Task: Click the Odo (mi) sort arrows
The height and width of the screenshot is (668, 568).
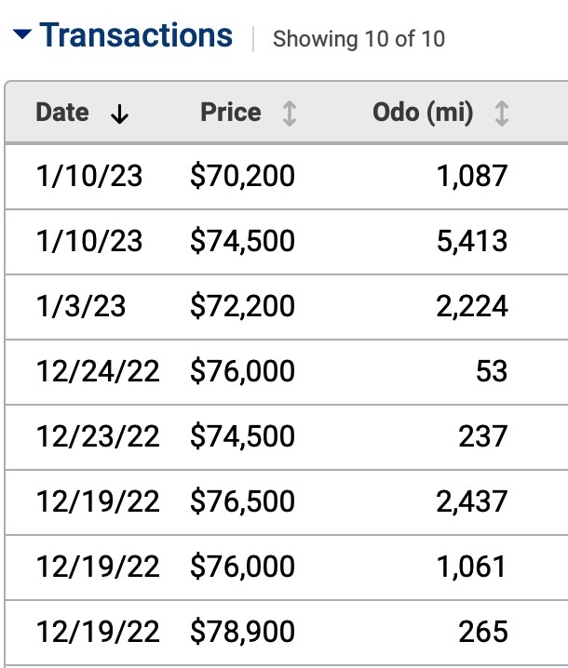Action: point(501,114)
